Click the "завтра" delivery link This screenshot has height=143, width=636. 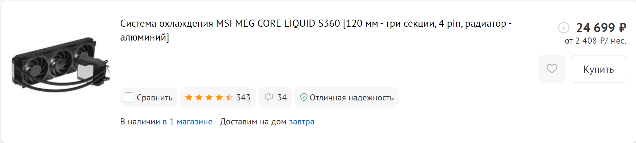click(301, 122)
